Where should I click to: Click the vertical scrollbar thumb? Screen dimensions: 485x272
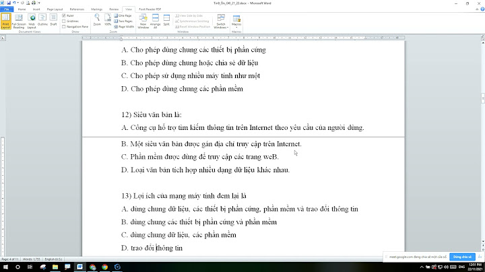click(x=483, y=98)
